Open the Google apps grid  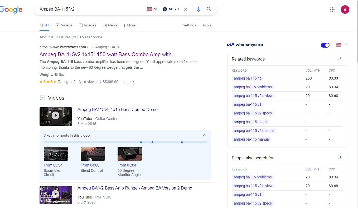332,10
